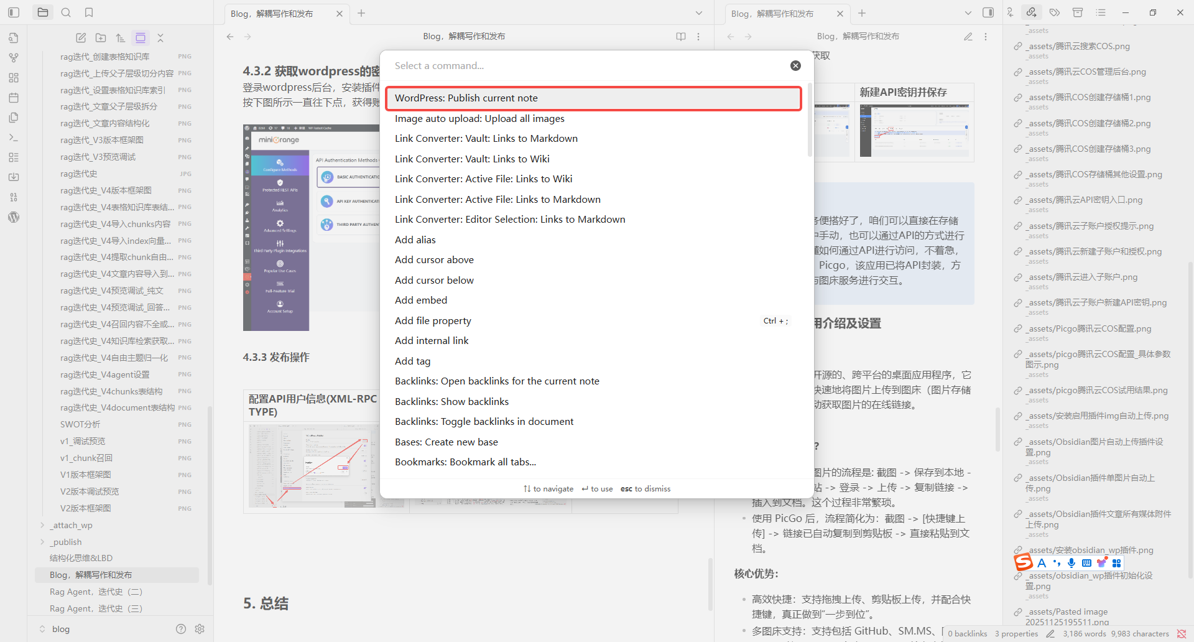The width and height of the screenshot is (1194, 642).
Task: Open the calendar icon in the left ribbon
Action: 14,98
